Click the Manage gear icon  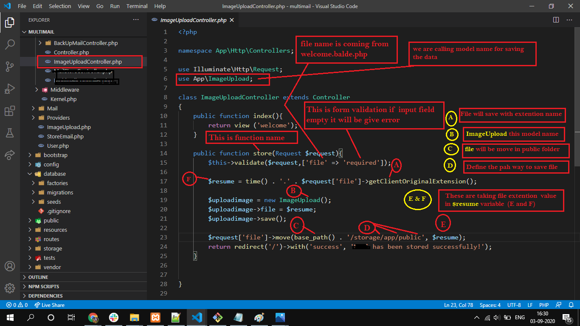(x=9, y=288)
